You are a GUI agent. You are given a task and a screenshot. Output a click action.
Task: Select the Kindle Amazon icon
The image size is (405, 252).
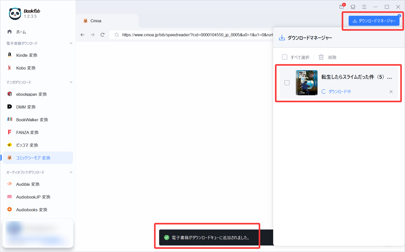click(x=10, y=55)
